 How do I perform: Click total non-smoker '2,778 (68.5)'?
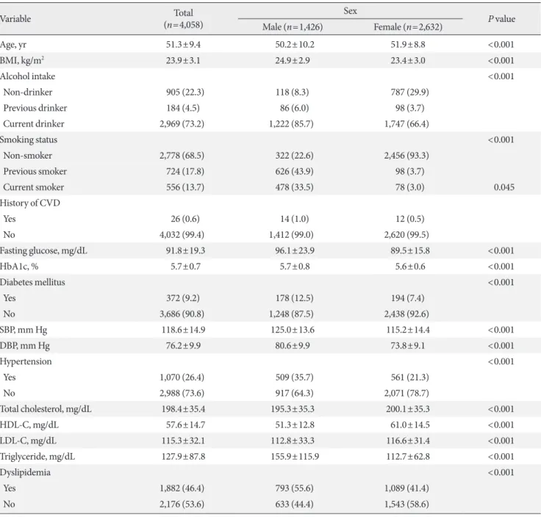pyautogui.click(x=182, y=156)
